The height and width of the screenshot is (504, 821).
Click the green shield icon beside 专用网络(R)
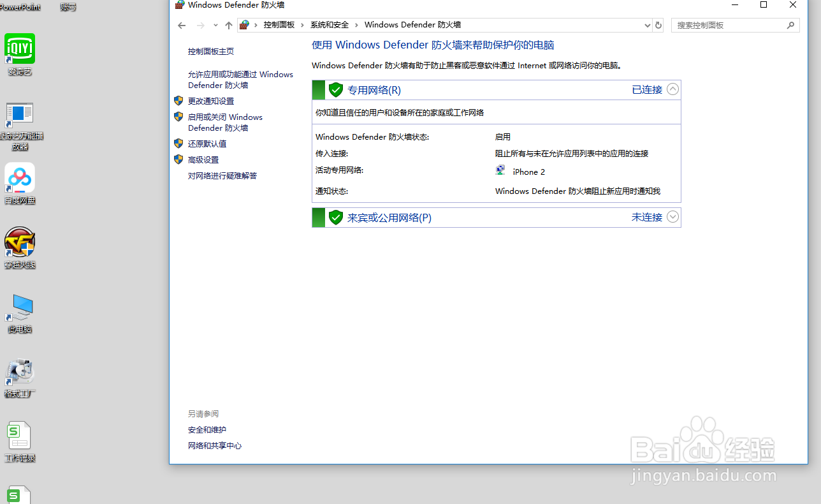click(336, 89)
